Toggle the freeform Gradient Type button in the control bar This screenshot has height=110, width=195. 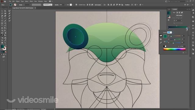click(x=92, y=5)
